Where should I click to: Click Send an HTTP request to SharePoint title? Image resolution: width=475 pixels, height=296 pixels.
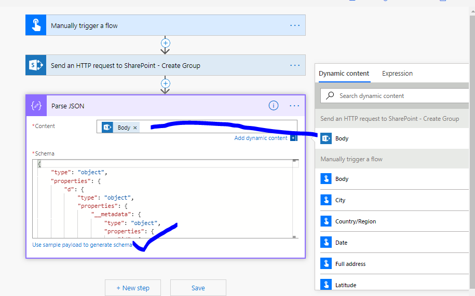(x=126, y=65)
